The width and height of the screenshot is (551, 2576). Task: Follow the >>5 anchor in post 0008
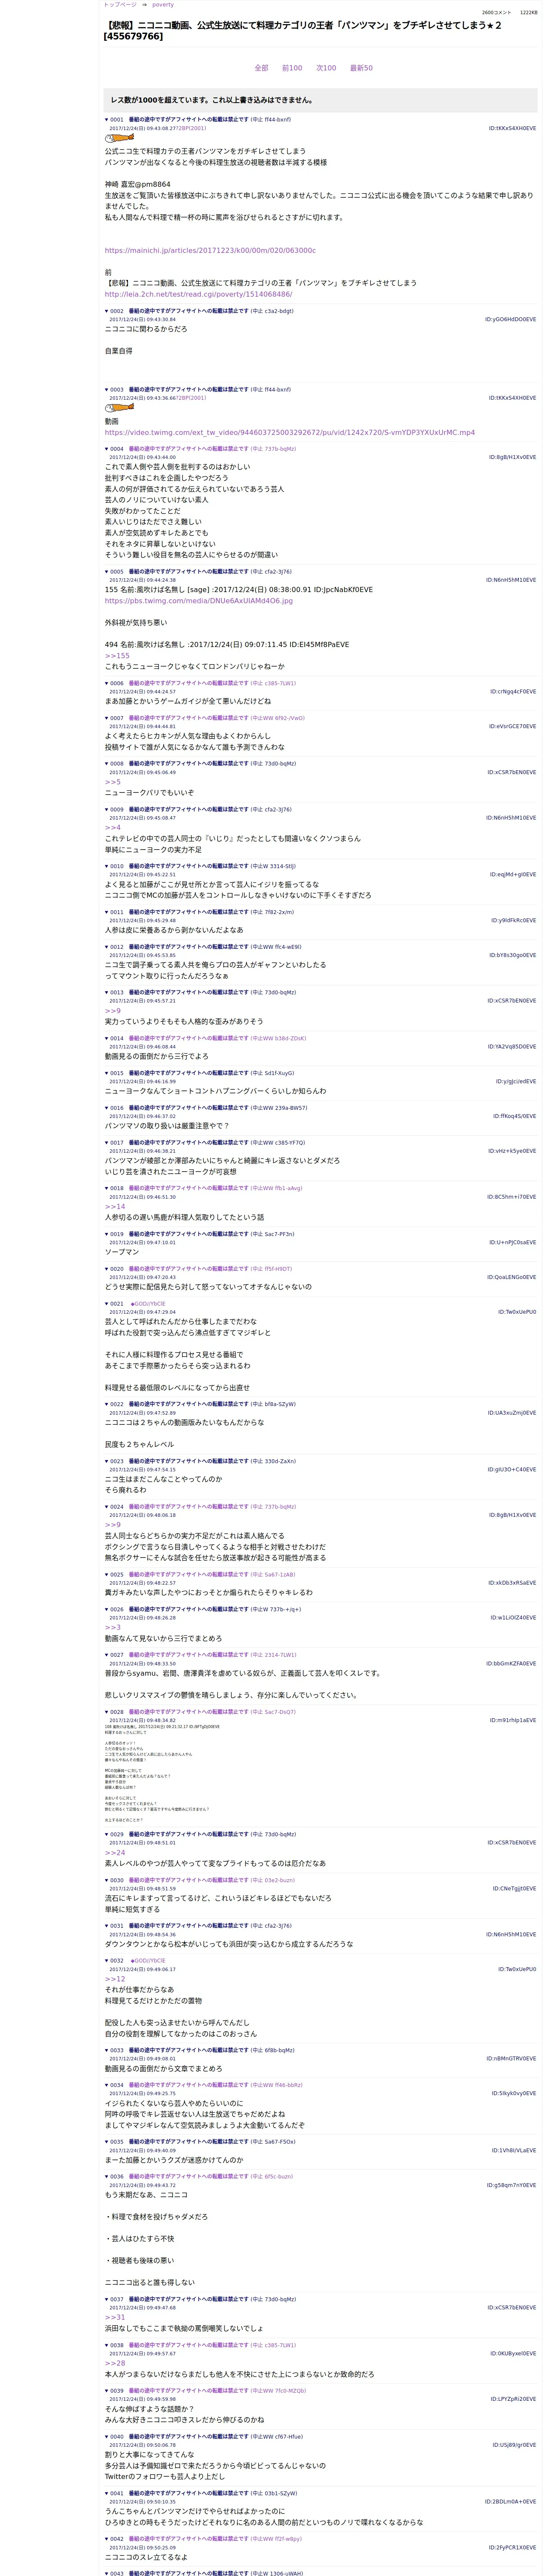tap(113, 782)
